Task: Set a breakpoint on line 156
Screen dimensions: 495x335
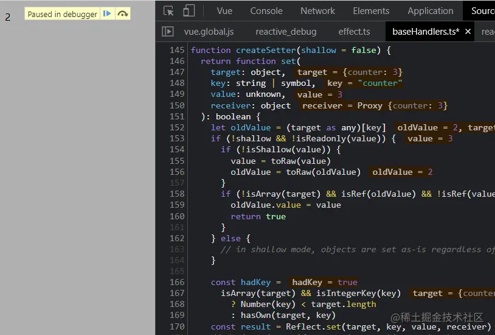Action: [177, 172]
